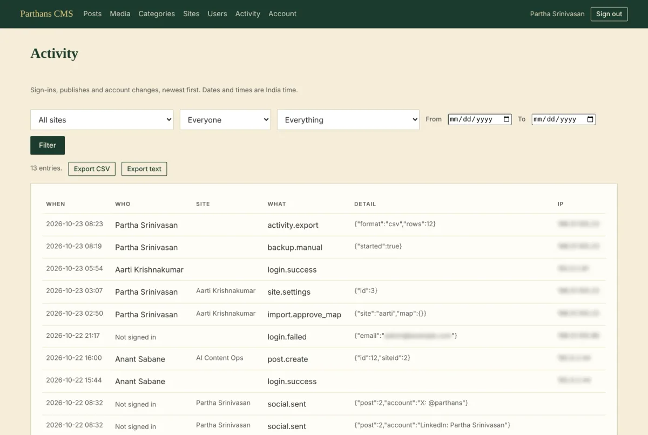Focus the From date input field
Viewport: 648px width, 435px height.
click(x=480, y=119)
